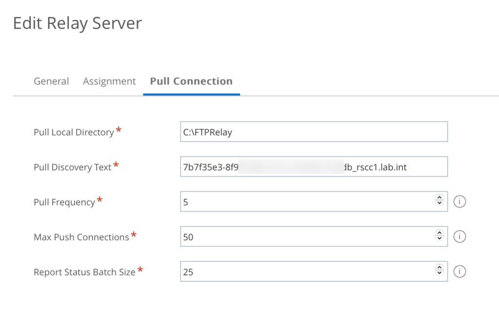Show info for Max Push Connections
Viewport: 499px width, 309px height.
coord(459,236)
